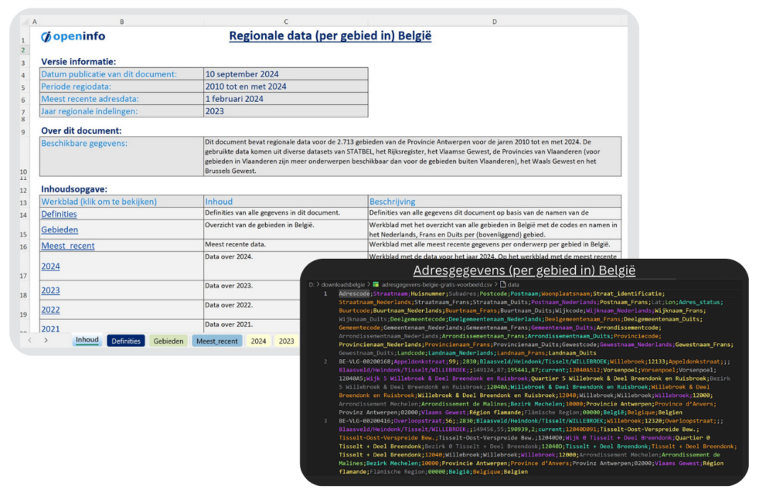Click line number 2 in the editor gutter
Image resolution: width=766 pixels, height=499 pixels.
325,362
